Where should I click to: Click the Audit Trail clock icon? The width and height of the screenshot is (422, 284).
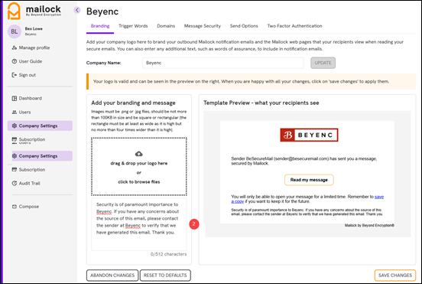[x=15, y=183]
